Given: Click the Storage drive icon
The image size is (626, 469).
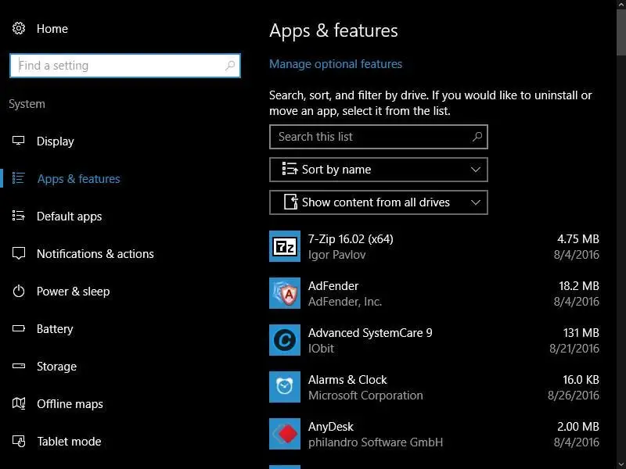Looking at the screenshot, I should (x=18, y=366).
